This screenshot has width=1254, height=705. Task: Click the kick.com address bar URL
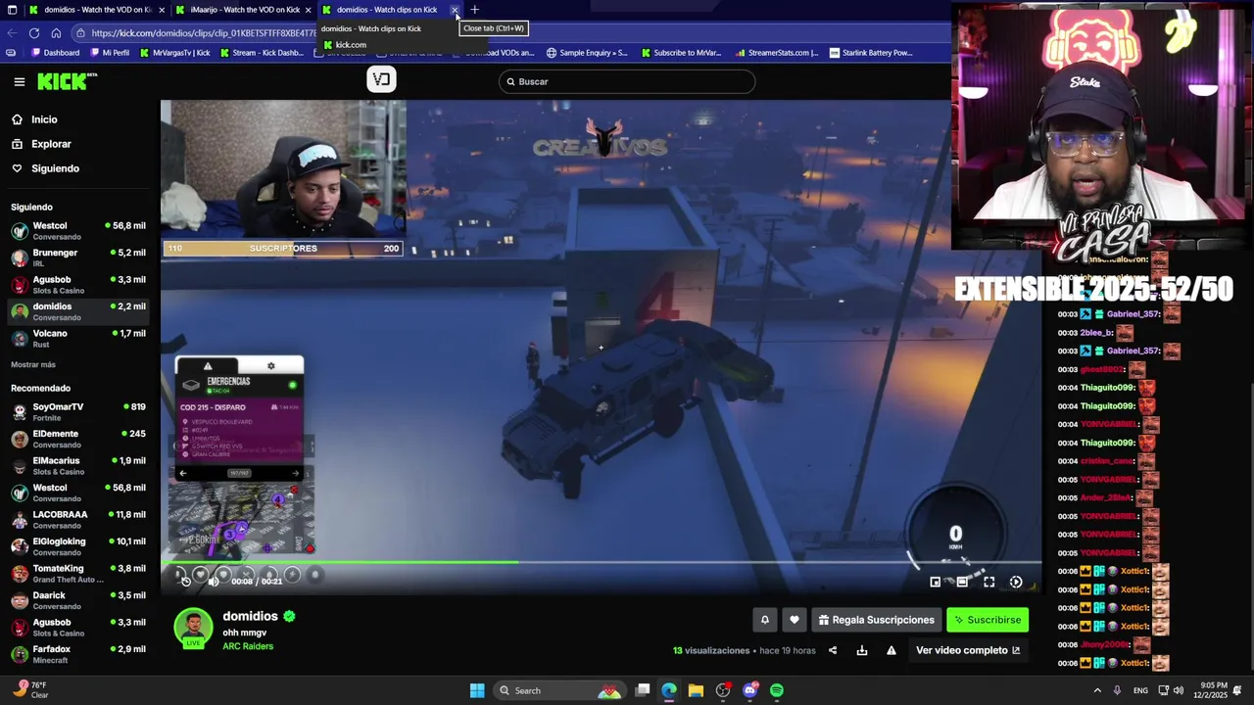point(204,33)
